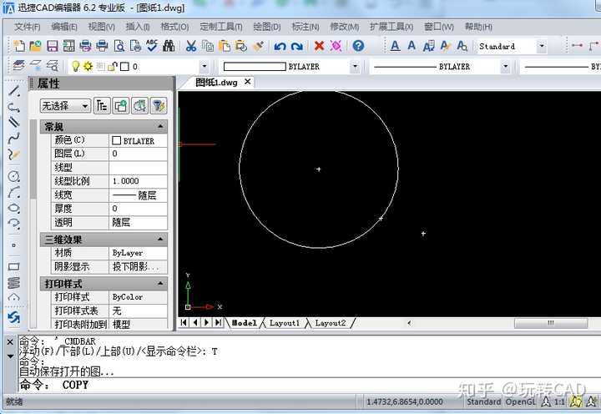Cut selection with the scissors icon
The image size is (601, 414).
tap(190, 46)
